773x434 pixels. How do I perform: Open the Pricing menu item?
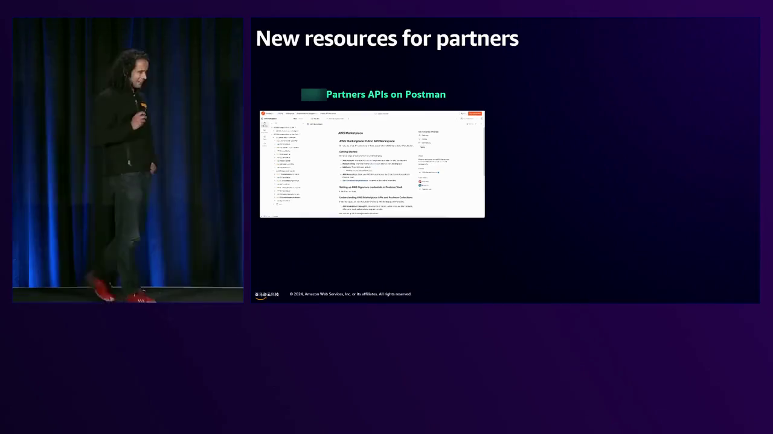tap(280, 113)
